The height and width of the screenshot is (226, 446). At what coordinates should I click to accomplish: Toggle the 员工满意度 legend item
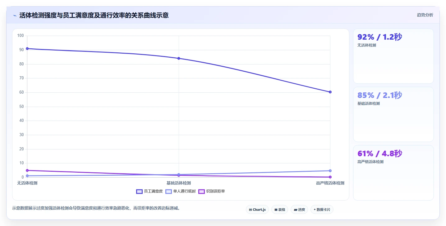149,191
